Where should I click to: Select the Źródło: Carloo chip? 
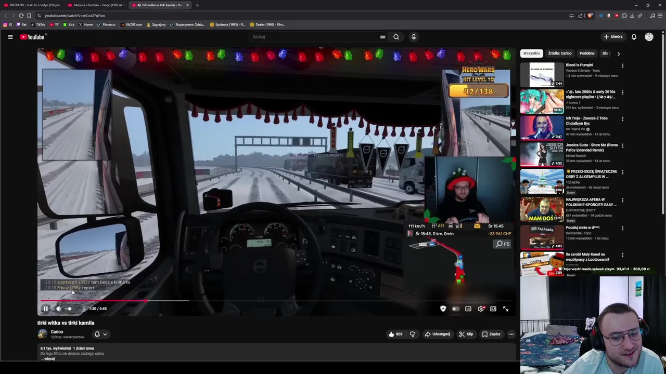pos(560,53)
